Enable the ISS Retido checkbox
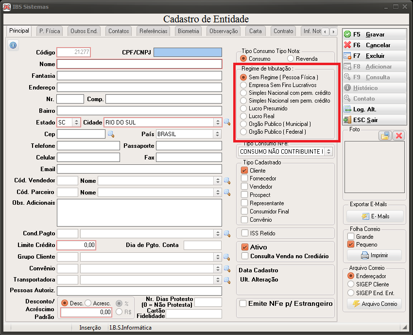This screenshot has height=335, width=413. point(245,233)
